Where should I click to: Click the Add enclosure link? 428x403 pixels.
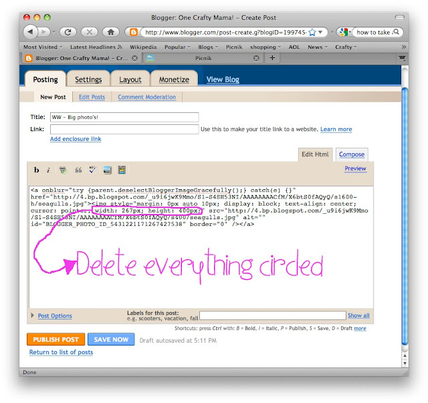tap(76, 139)
